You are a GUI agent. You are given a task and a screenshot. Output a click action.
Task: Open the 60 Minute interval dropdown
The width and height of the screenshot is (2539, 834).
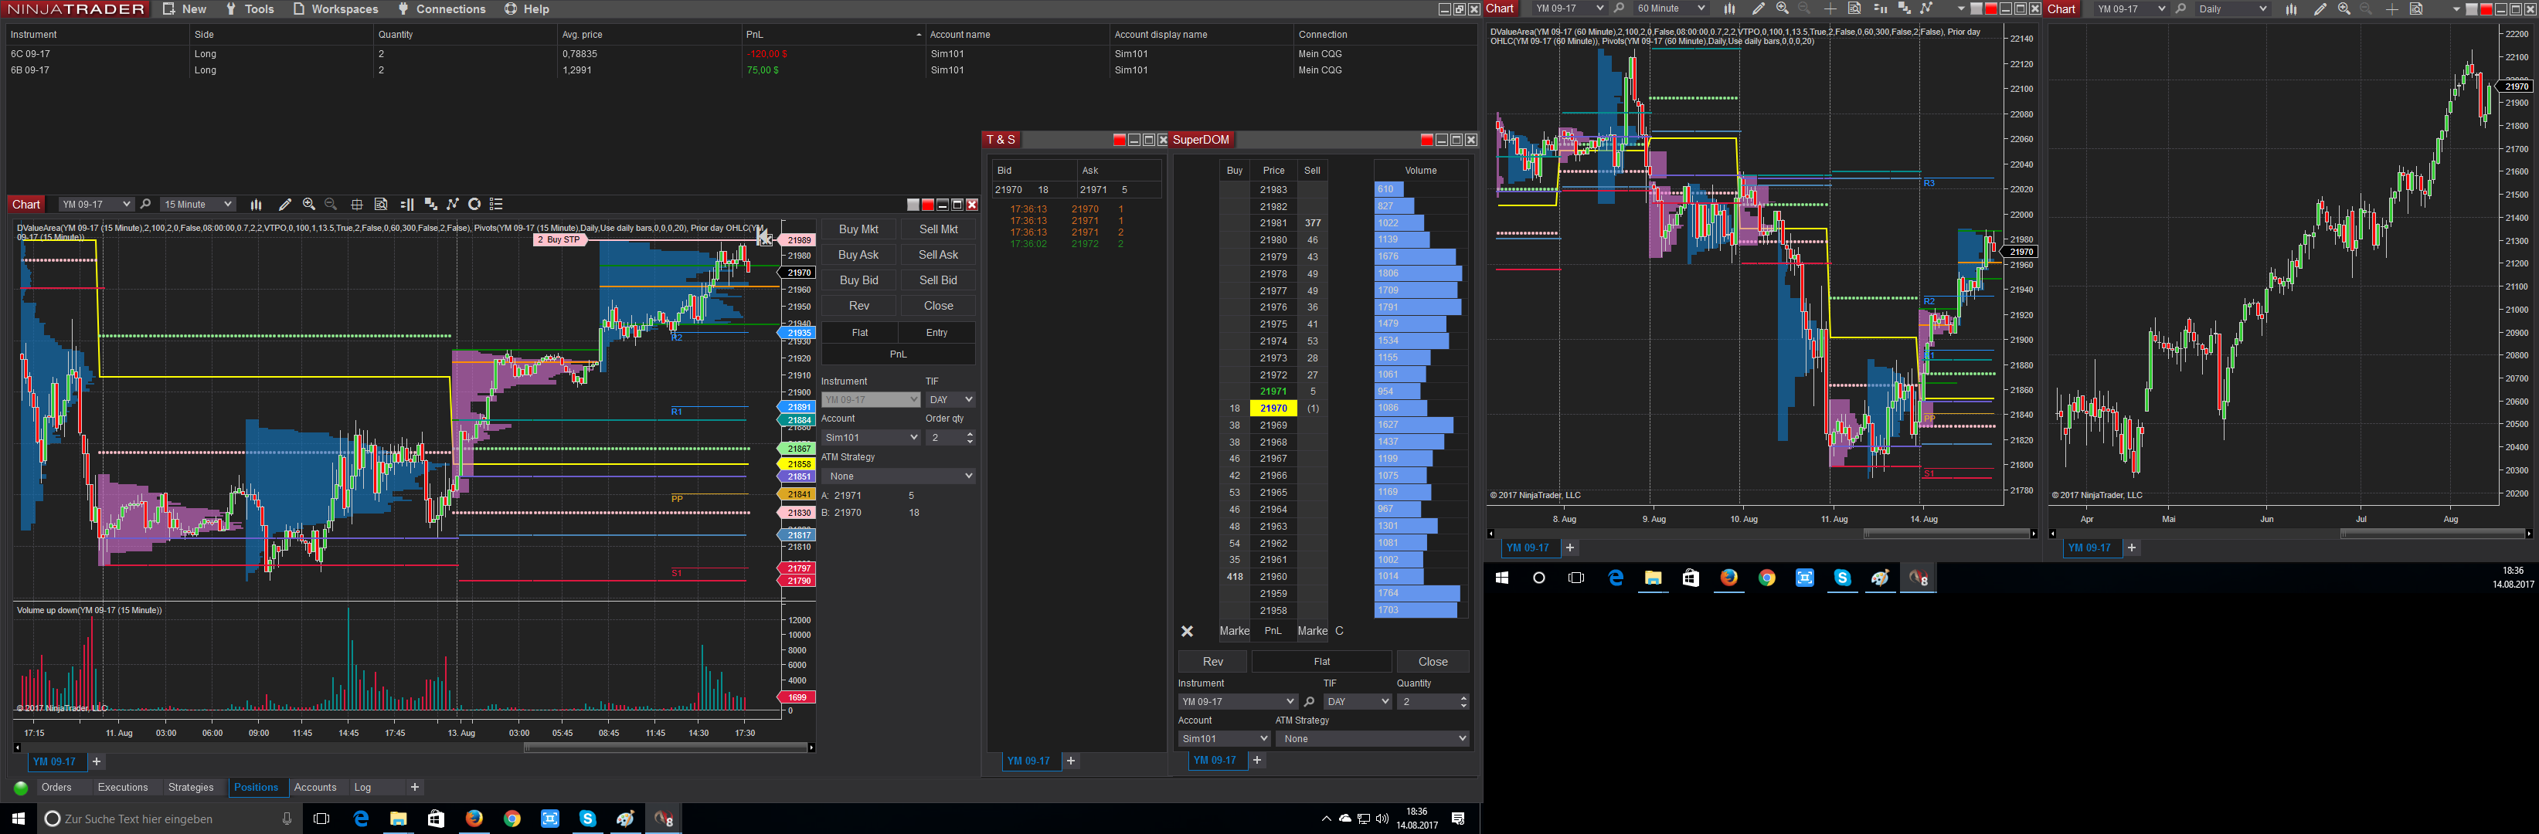click(x=1671, y=8)
